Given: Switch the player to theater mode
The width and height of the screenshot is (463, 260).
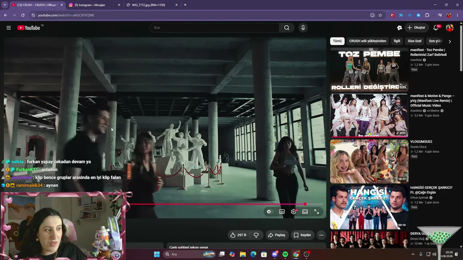Looking at the screenshot, I should [305, 212].
